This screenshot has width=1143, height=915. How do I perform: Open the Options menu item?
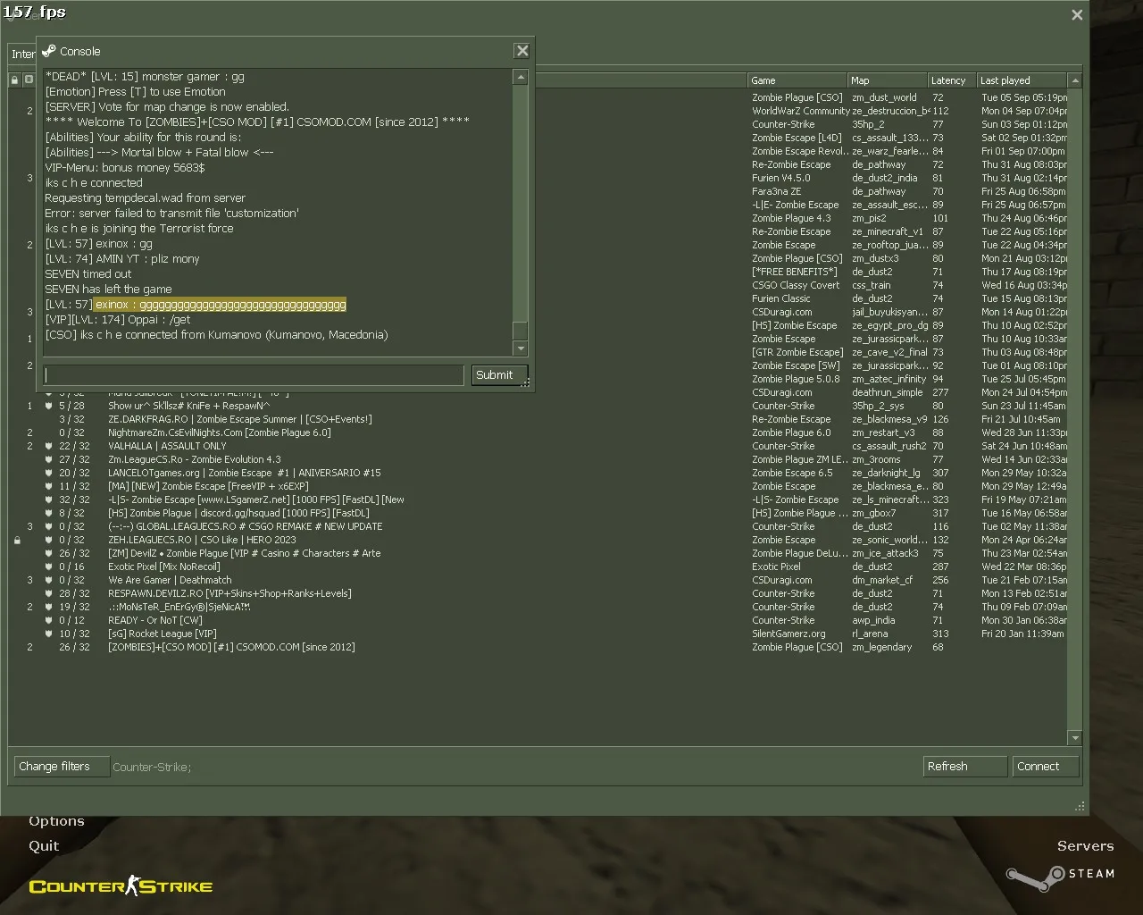(x=56, y=820)
